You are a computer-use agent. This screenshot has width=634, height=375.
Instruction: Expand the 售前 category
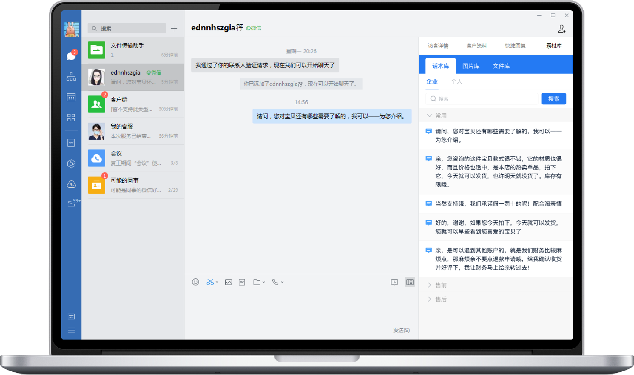[496, 285]
